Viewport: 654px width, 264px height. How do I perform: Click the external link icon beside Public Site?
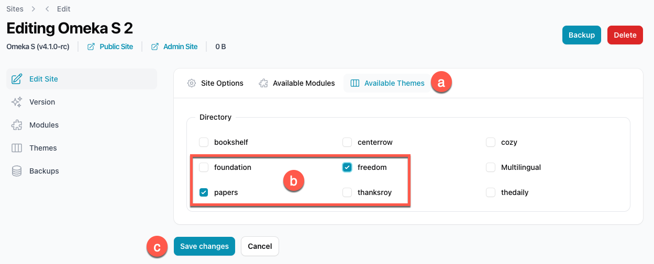[91, 47]
